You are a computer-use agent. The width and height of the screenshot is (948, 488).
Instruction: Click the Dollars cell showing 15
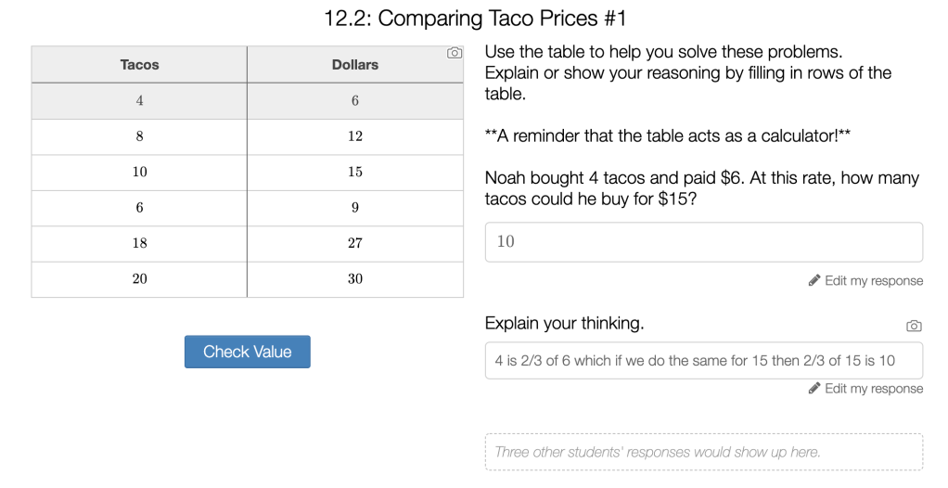click(x=355, y=172)
